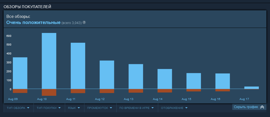
Task: Click the Aug 14 positive blue bar
Action: pos(165,79)
